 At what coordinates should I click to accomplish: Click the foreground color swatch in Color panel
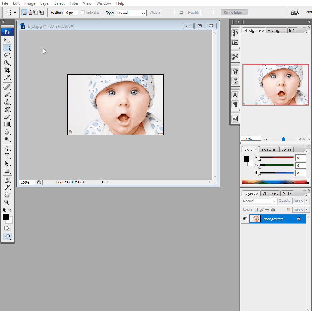pyautogui.click(x=246, y=159)
